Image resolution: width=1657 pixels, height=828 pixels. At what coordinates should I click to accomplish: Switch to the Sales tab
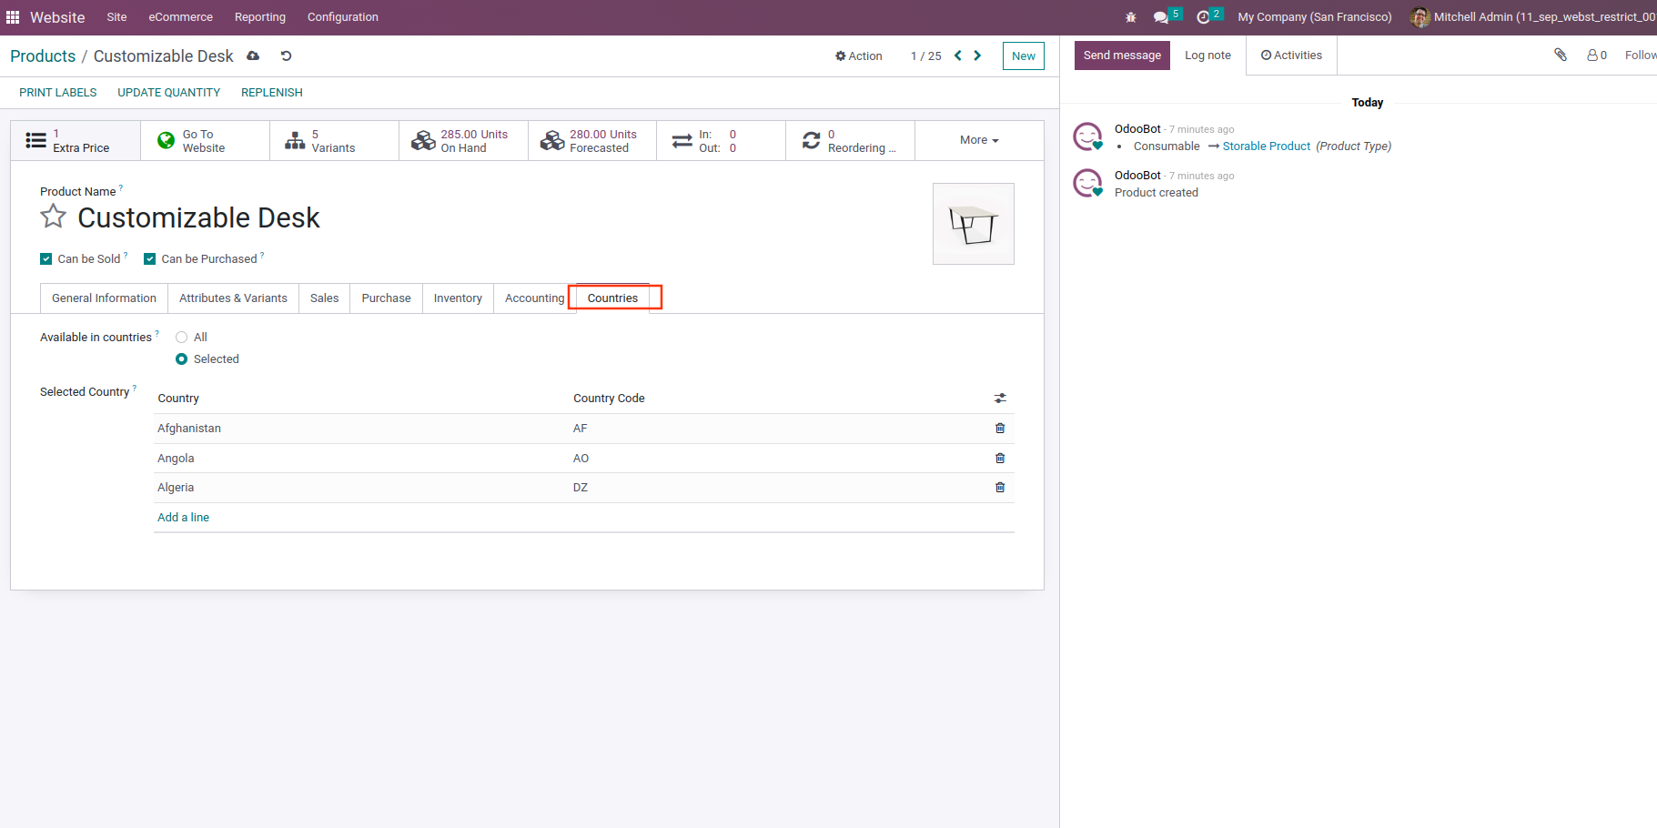tap(324, 298)
